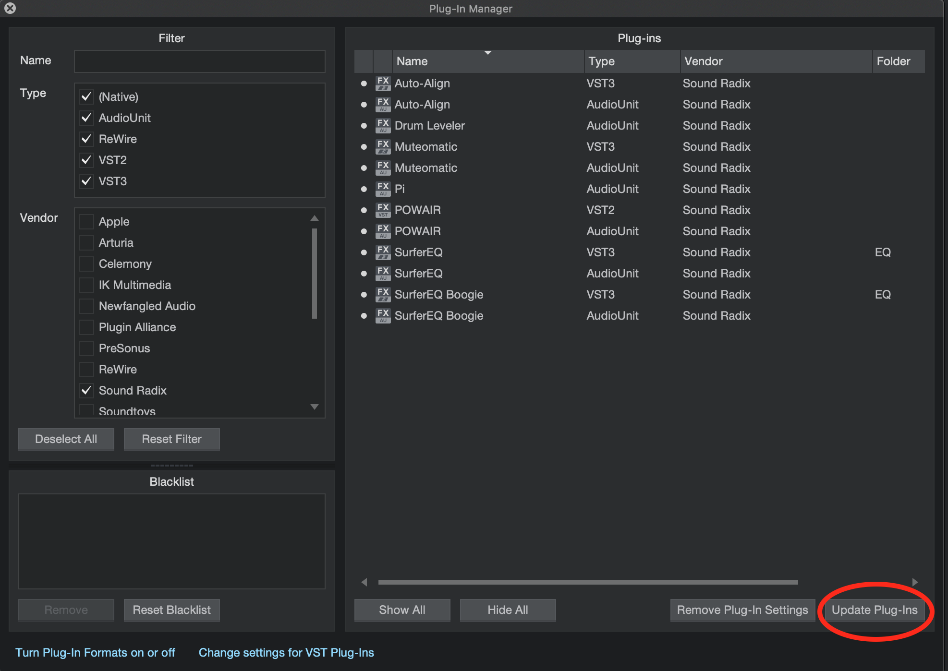This screenshot has height=671, width=948.
Task: Click the Name filter text field
Action: [x=199, y=61]
